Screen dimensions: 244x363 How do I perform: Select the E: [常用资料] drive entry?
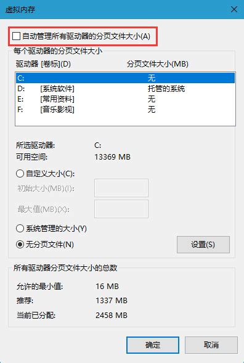[x=125, y=99]
